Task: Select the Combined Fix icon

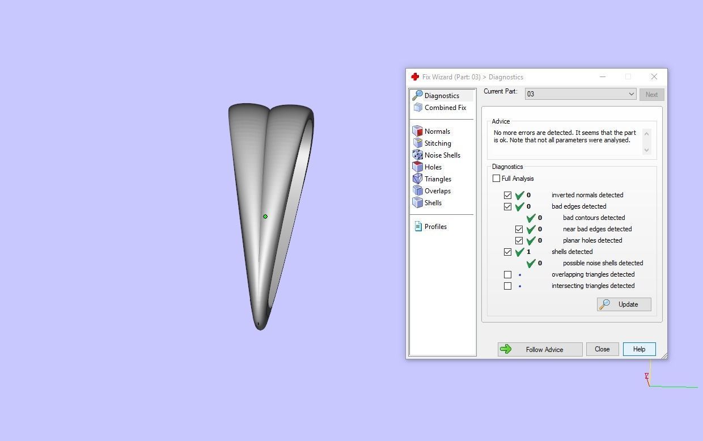Action: pos(418,107)
